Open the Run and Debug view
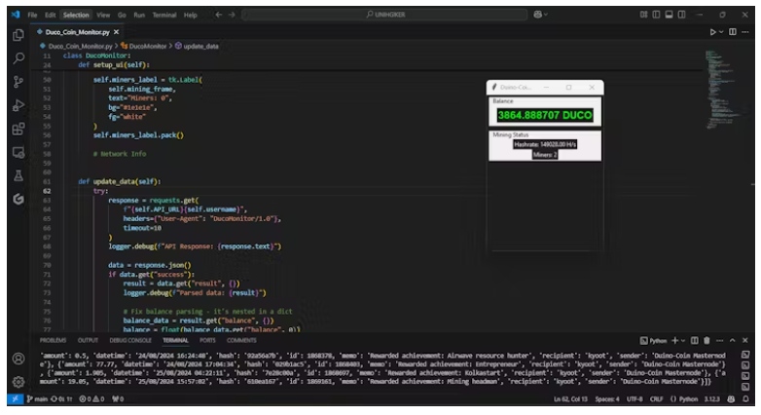Image resolution: width=761 pixels, height=415 pixels. click(x=18, y=105)
